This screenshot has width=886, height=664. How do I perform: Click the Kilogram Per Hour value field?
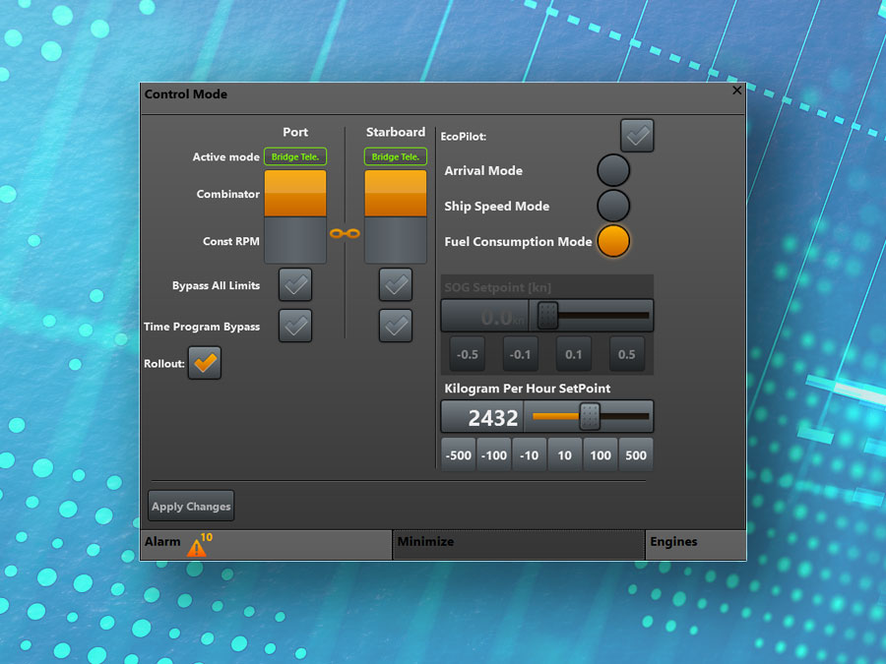(484, 417)
